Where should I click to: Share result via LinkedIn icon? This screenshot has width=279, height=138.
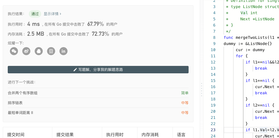point(63,51)
